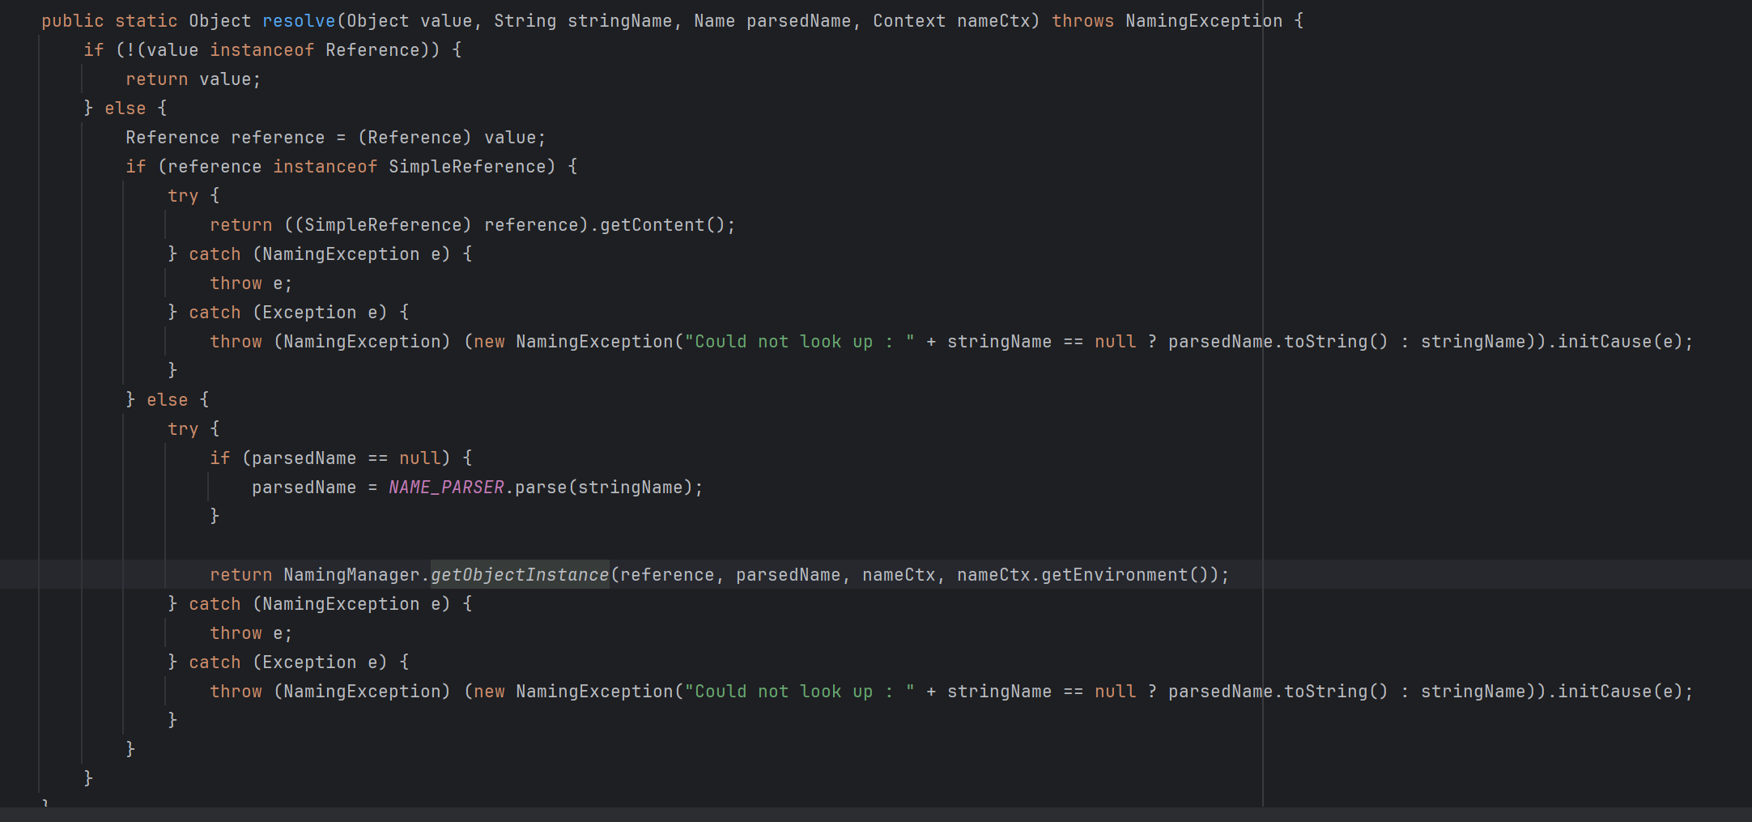Click the resolve method name in signature
1752x822 pixels.
point(298,21)
